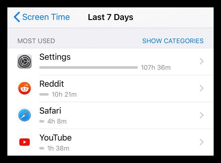
Task: Click the Reddit usage bar
Action: tap(44, 95)
